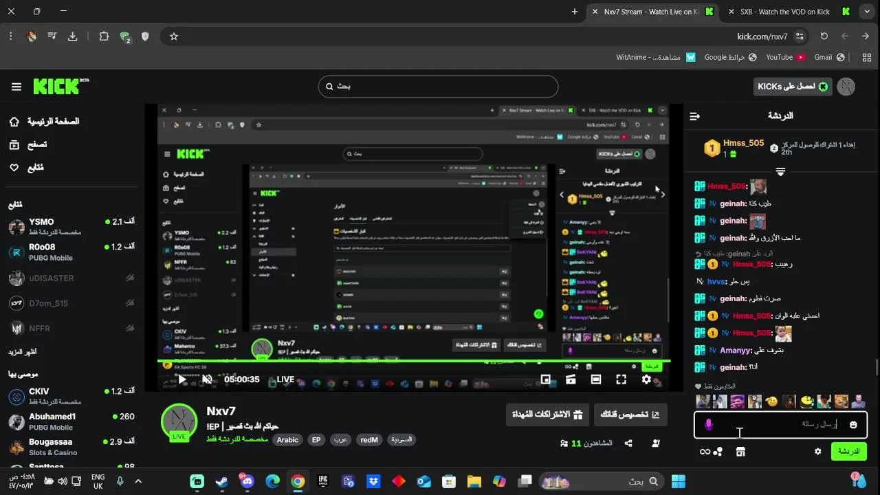Viewport: 880px width, 495px height.
Task: Click the redM tag
Action: point(369,440)
